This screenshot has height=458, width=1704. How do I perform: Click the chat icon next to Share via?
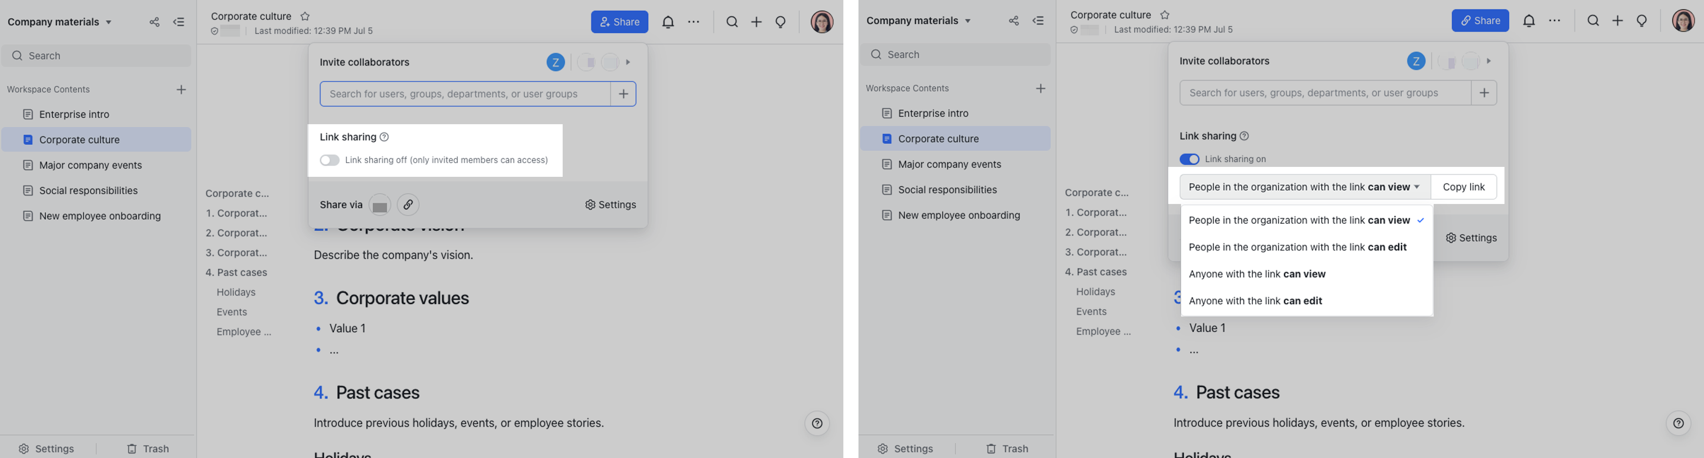(x=380, y=206)
